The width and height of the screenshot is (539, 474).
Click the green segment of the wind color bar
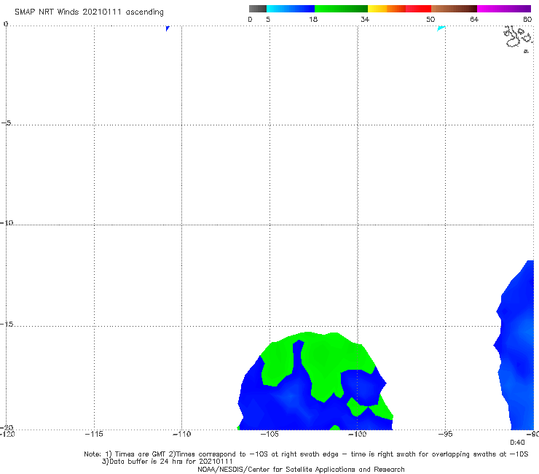(341, 9)
